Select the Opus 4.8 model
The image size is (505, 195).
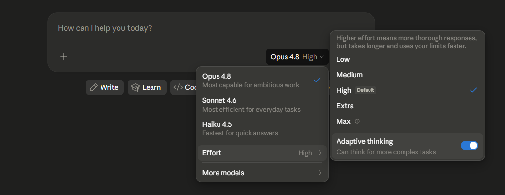point(262,81)
